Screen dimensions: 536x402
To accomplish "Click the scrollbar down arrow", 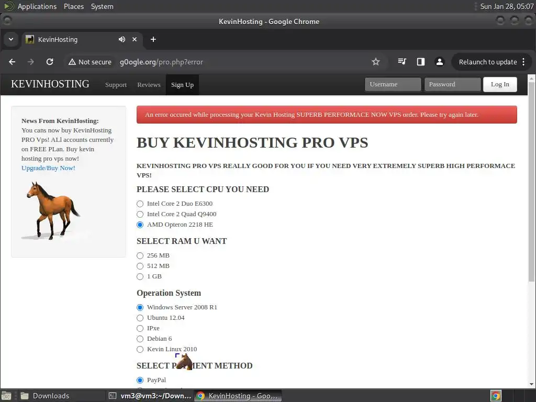I will click(x=531, y=384).
